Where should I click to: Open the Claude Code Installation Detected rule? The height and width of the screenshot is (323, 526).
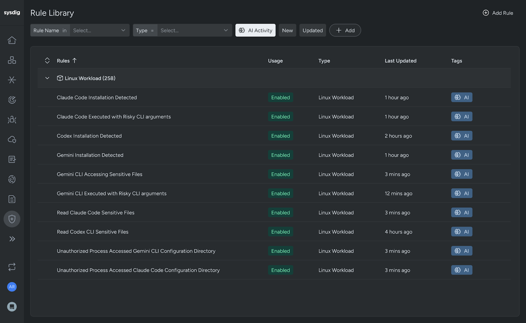97,98
